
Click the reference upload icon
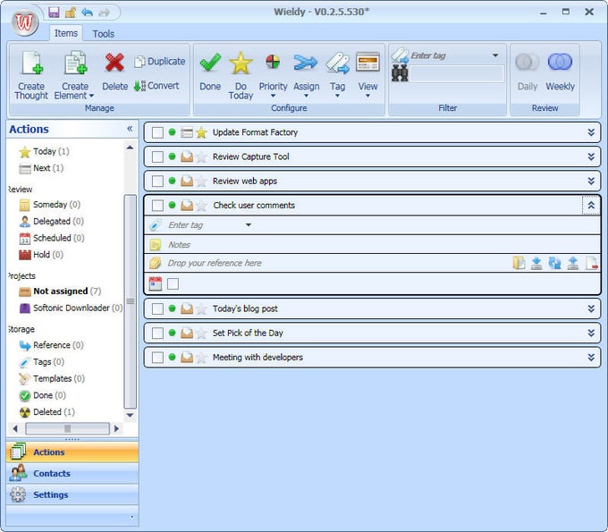point(573,263)
